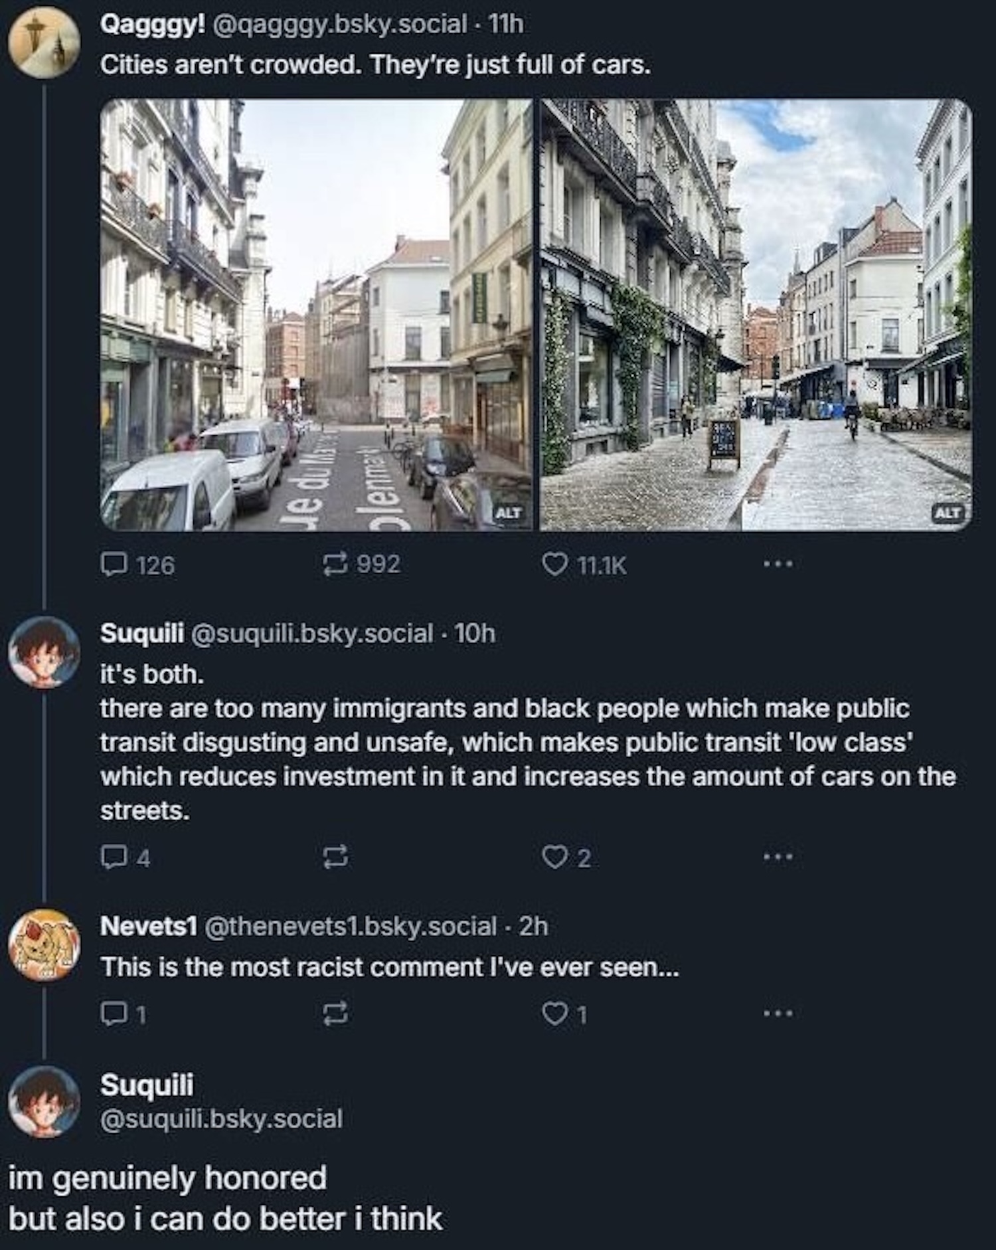
Task: Open Nevets1's profile avatar
Action: click(44, 944)
